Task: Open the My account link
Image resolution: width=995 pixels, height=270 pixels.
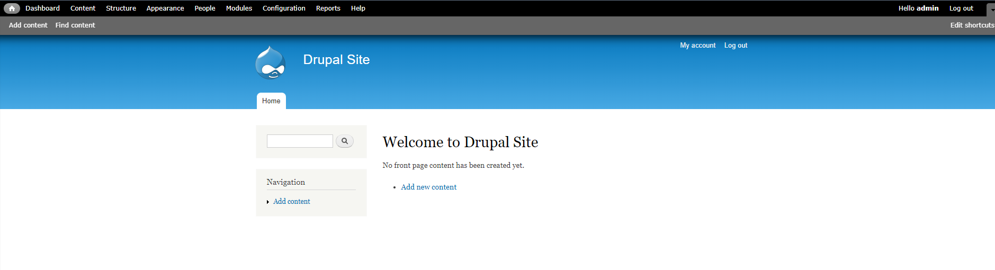Action: (x=698, y=46)
